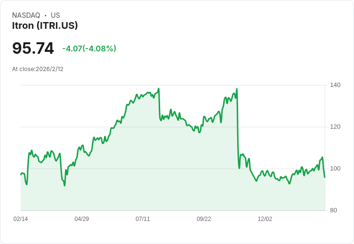Click the 140 y-axis label
This screenshot has width=354, height=244.
[335, 85]
